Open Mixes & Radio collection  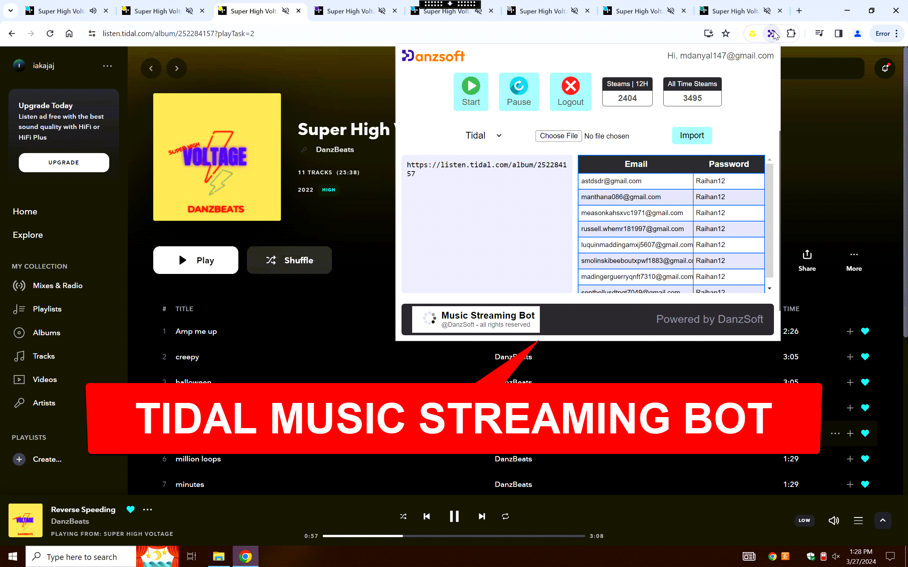pyautogui.click(x=48, y=285)
